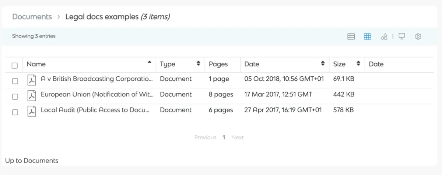
Task: Go to Documents breadcrumb
Action: click(x=32, y=17)
